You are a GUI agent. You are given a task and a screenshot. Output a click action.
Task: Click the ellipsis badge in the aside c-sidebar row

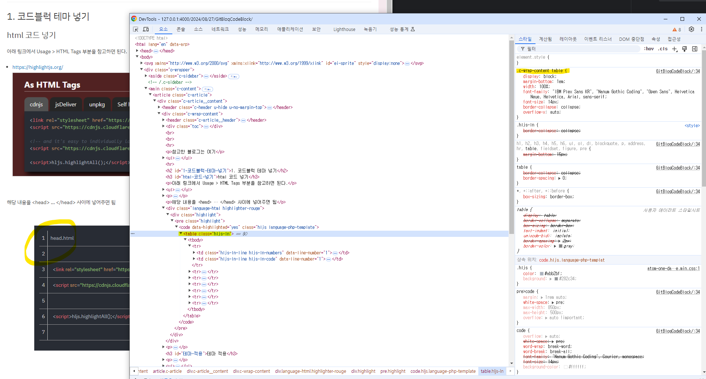(x=206, y=76)
